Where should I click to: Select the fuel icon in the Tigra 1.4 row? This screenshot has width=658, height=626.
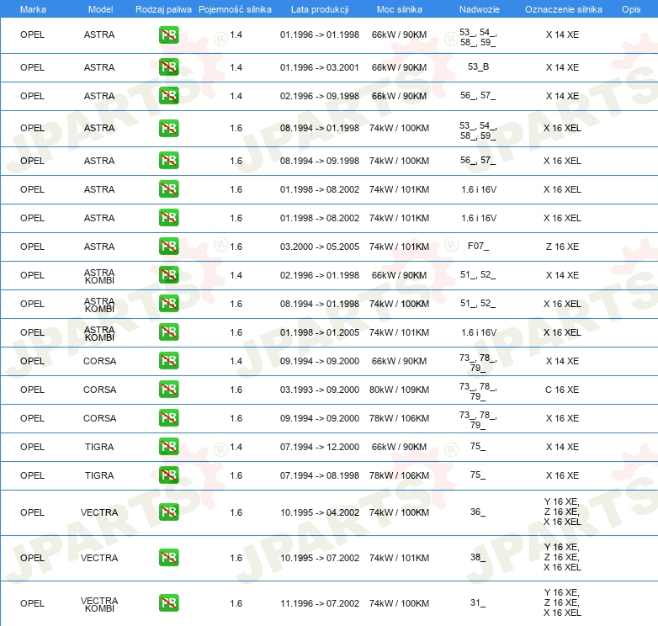click(x=168, y=447)
